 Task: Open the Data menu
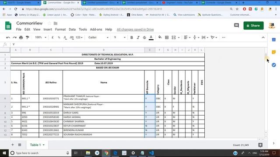click(x=72, y=29)
